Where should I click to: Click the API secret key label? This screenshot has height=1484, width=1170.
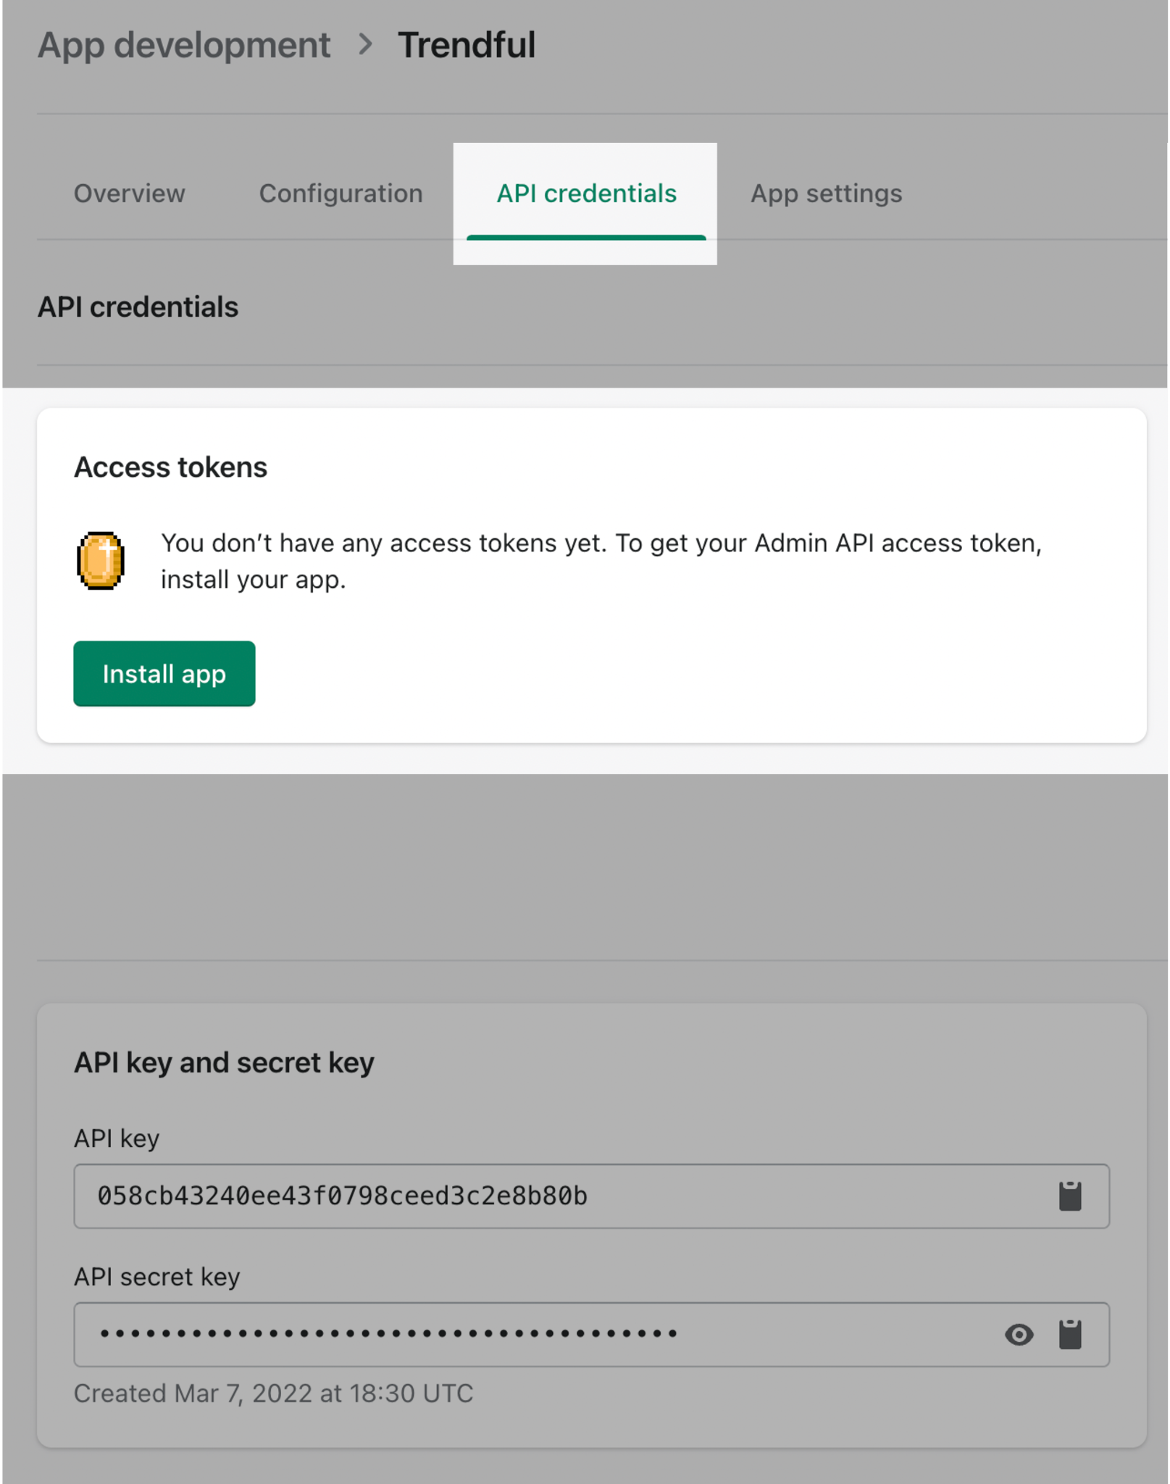tap(157, 1277)
